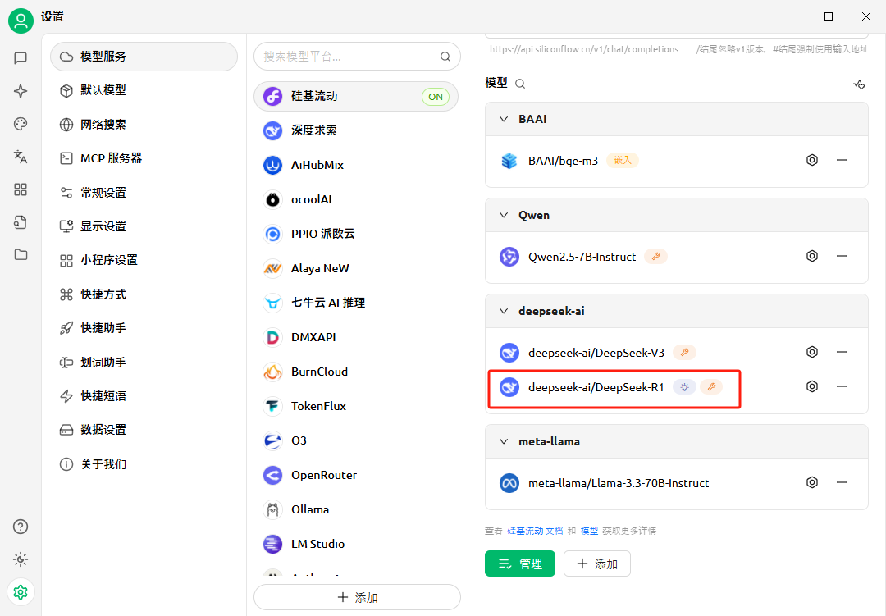Open the 硅基流动 文档 link
Viewport: 886px width, 616px height.
click(x=535, y=531)
